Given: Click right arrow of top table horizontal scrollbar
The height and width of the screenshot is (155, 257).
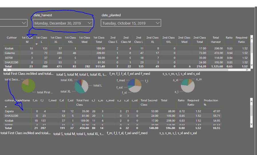Looking at the screenshot, I should (x=247, y=70).
